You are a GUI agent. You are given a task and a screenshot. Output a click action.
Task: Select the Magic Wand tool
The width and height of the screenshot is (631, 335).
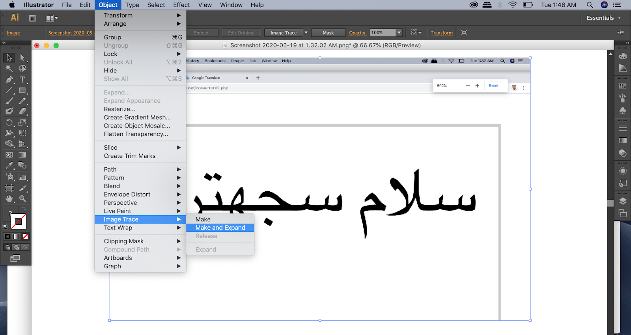coord(9,68)
